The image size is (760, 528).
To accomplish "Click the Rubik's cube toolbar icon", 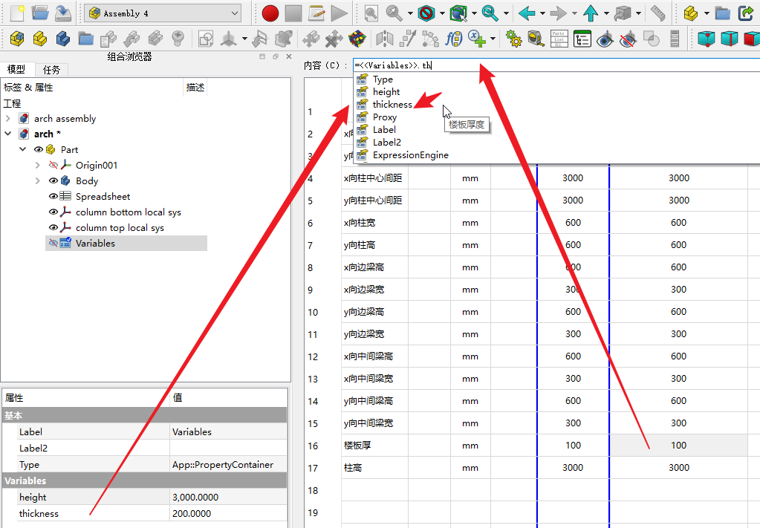I will coord(357,38).
